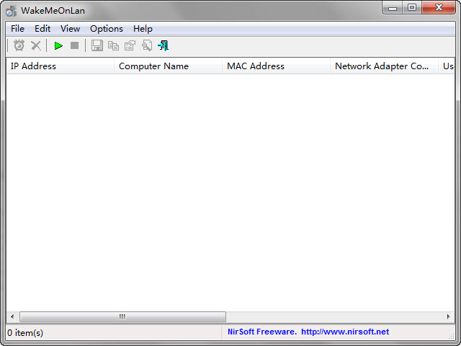Click the Find icon in toolbar
The height and width of the screenshot is (346, 461).
(147, 45)
